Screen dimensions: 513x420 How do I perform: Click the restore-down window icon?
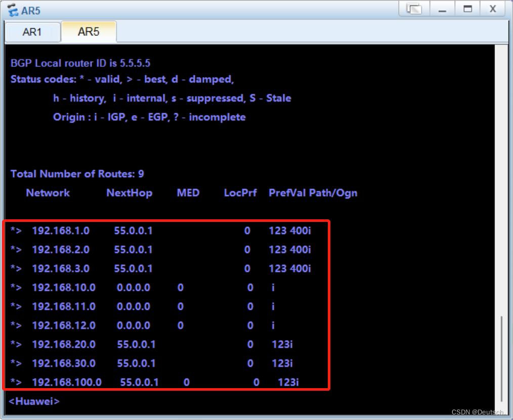[414, 9]
